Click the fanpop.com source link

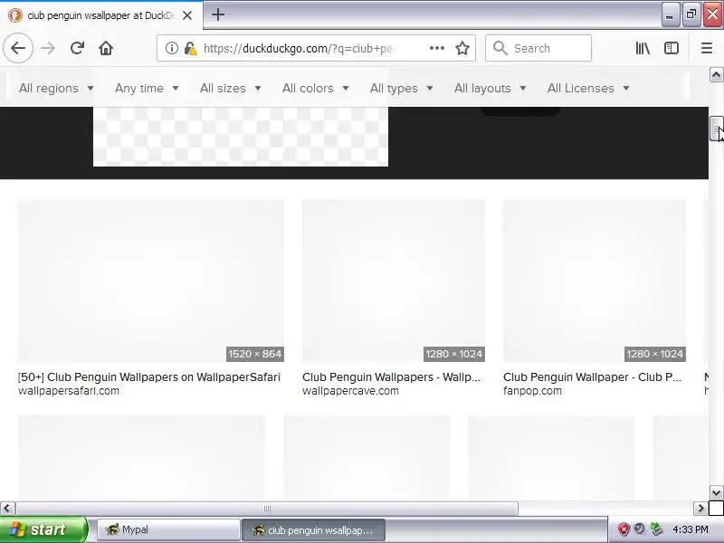coord(532,391)
